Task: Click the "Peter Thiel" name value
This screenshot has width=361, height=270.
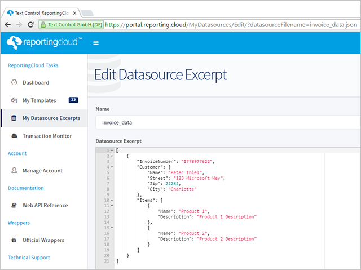Action: pos(185,172)
